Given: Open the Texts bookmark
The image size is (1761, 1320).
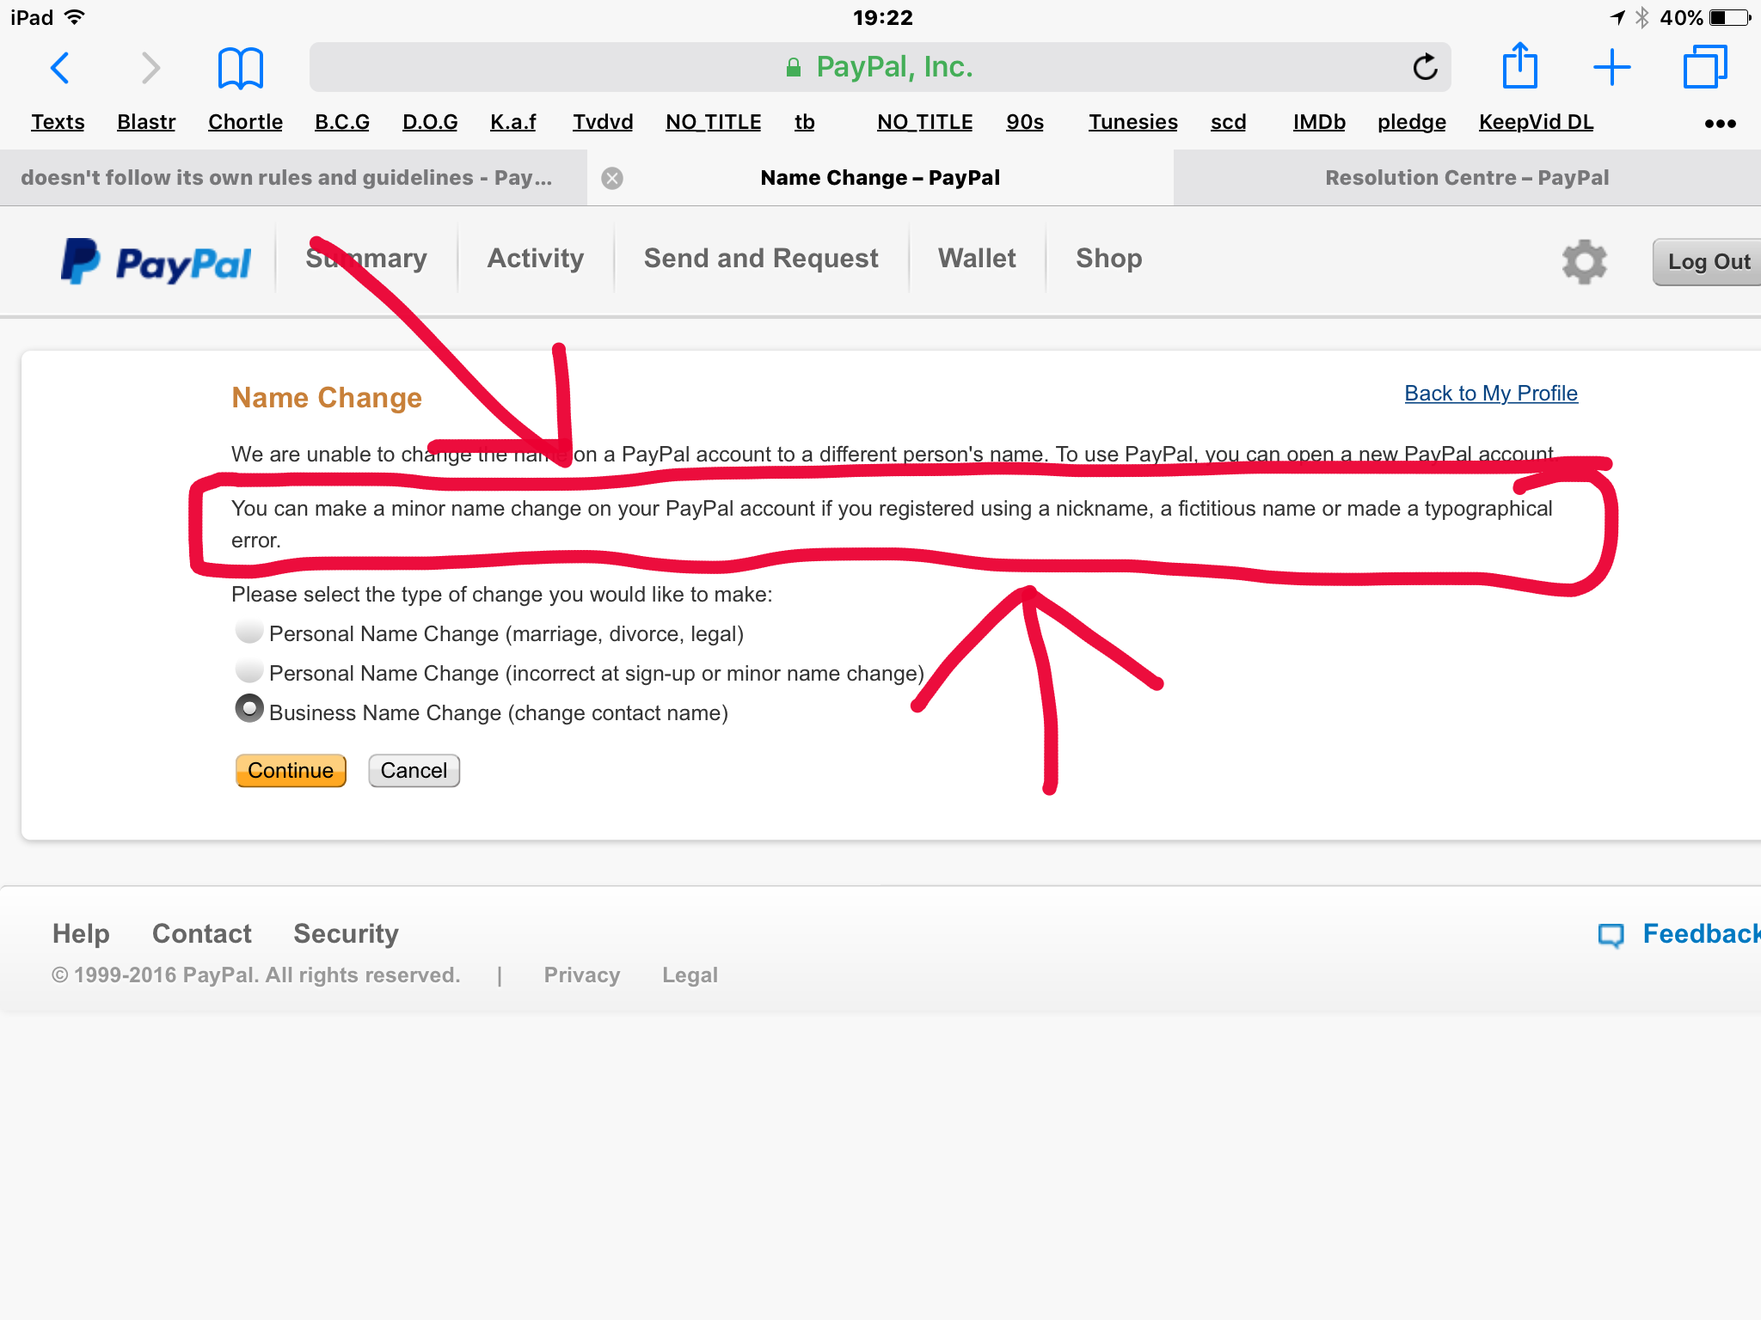Looking at the screenshot, I should [x=58, y=123].
